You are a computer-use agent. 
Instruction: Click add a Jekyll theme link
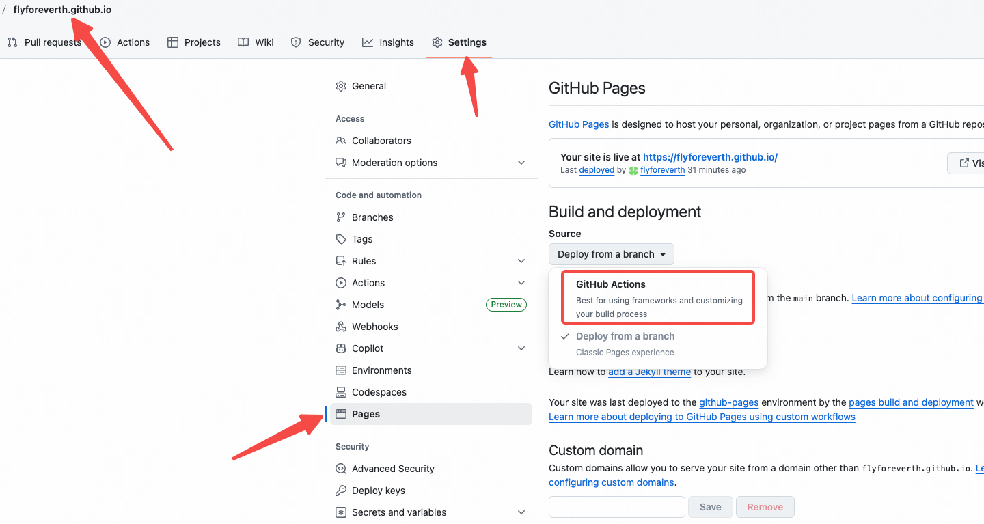(649, 372)
